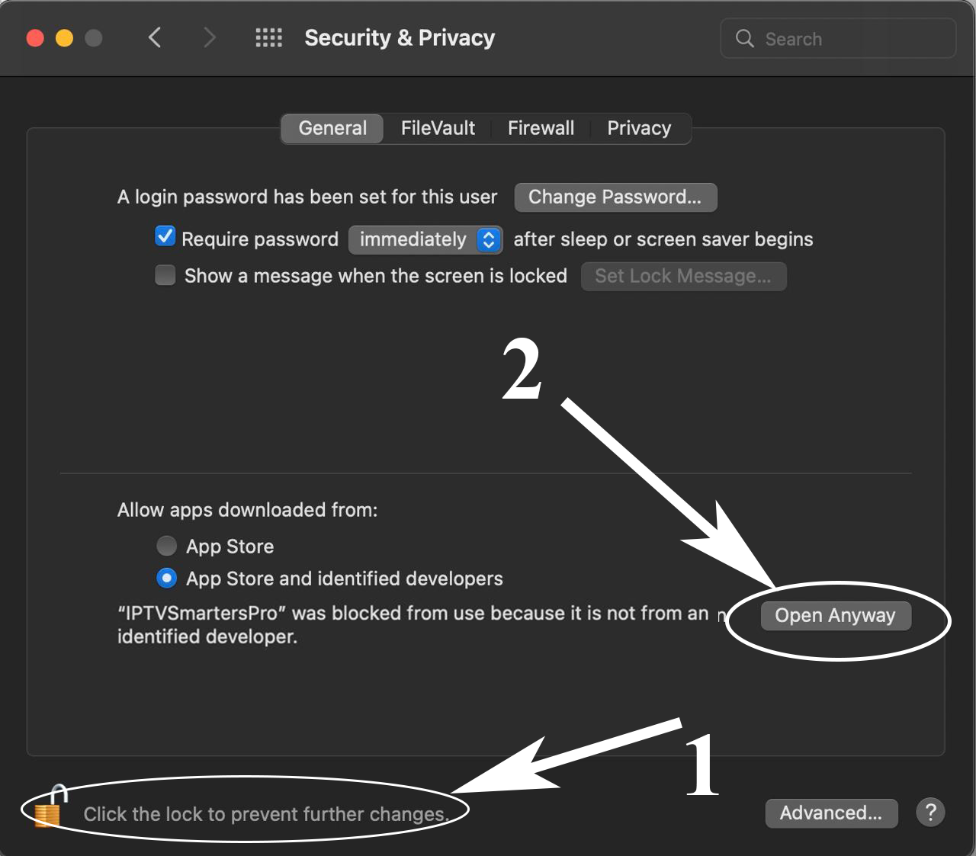
Task: Switch to the FileVault tab
Action: [438, 128]
